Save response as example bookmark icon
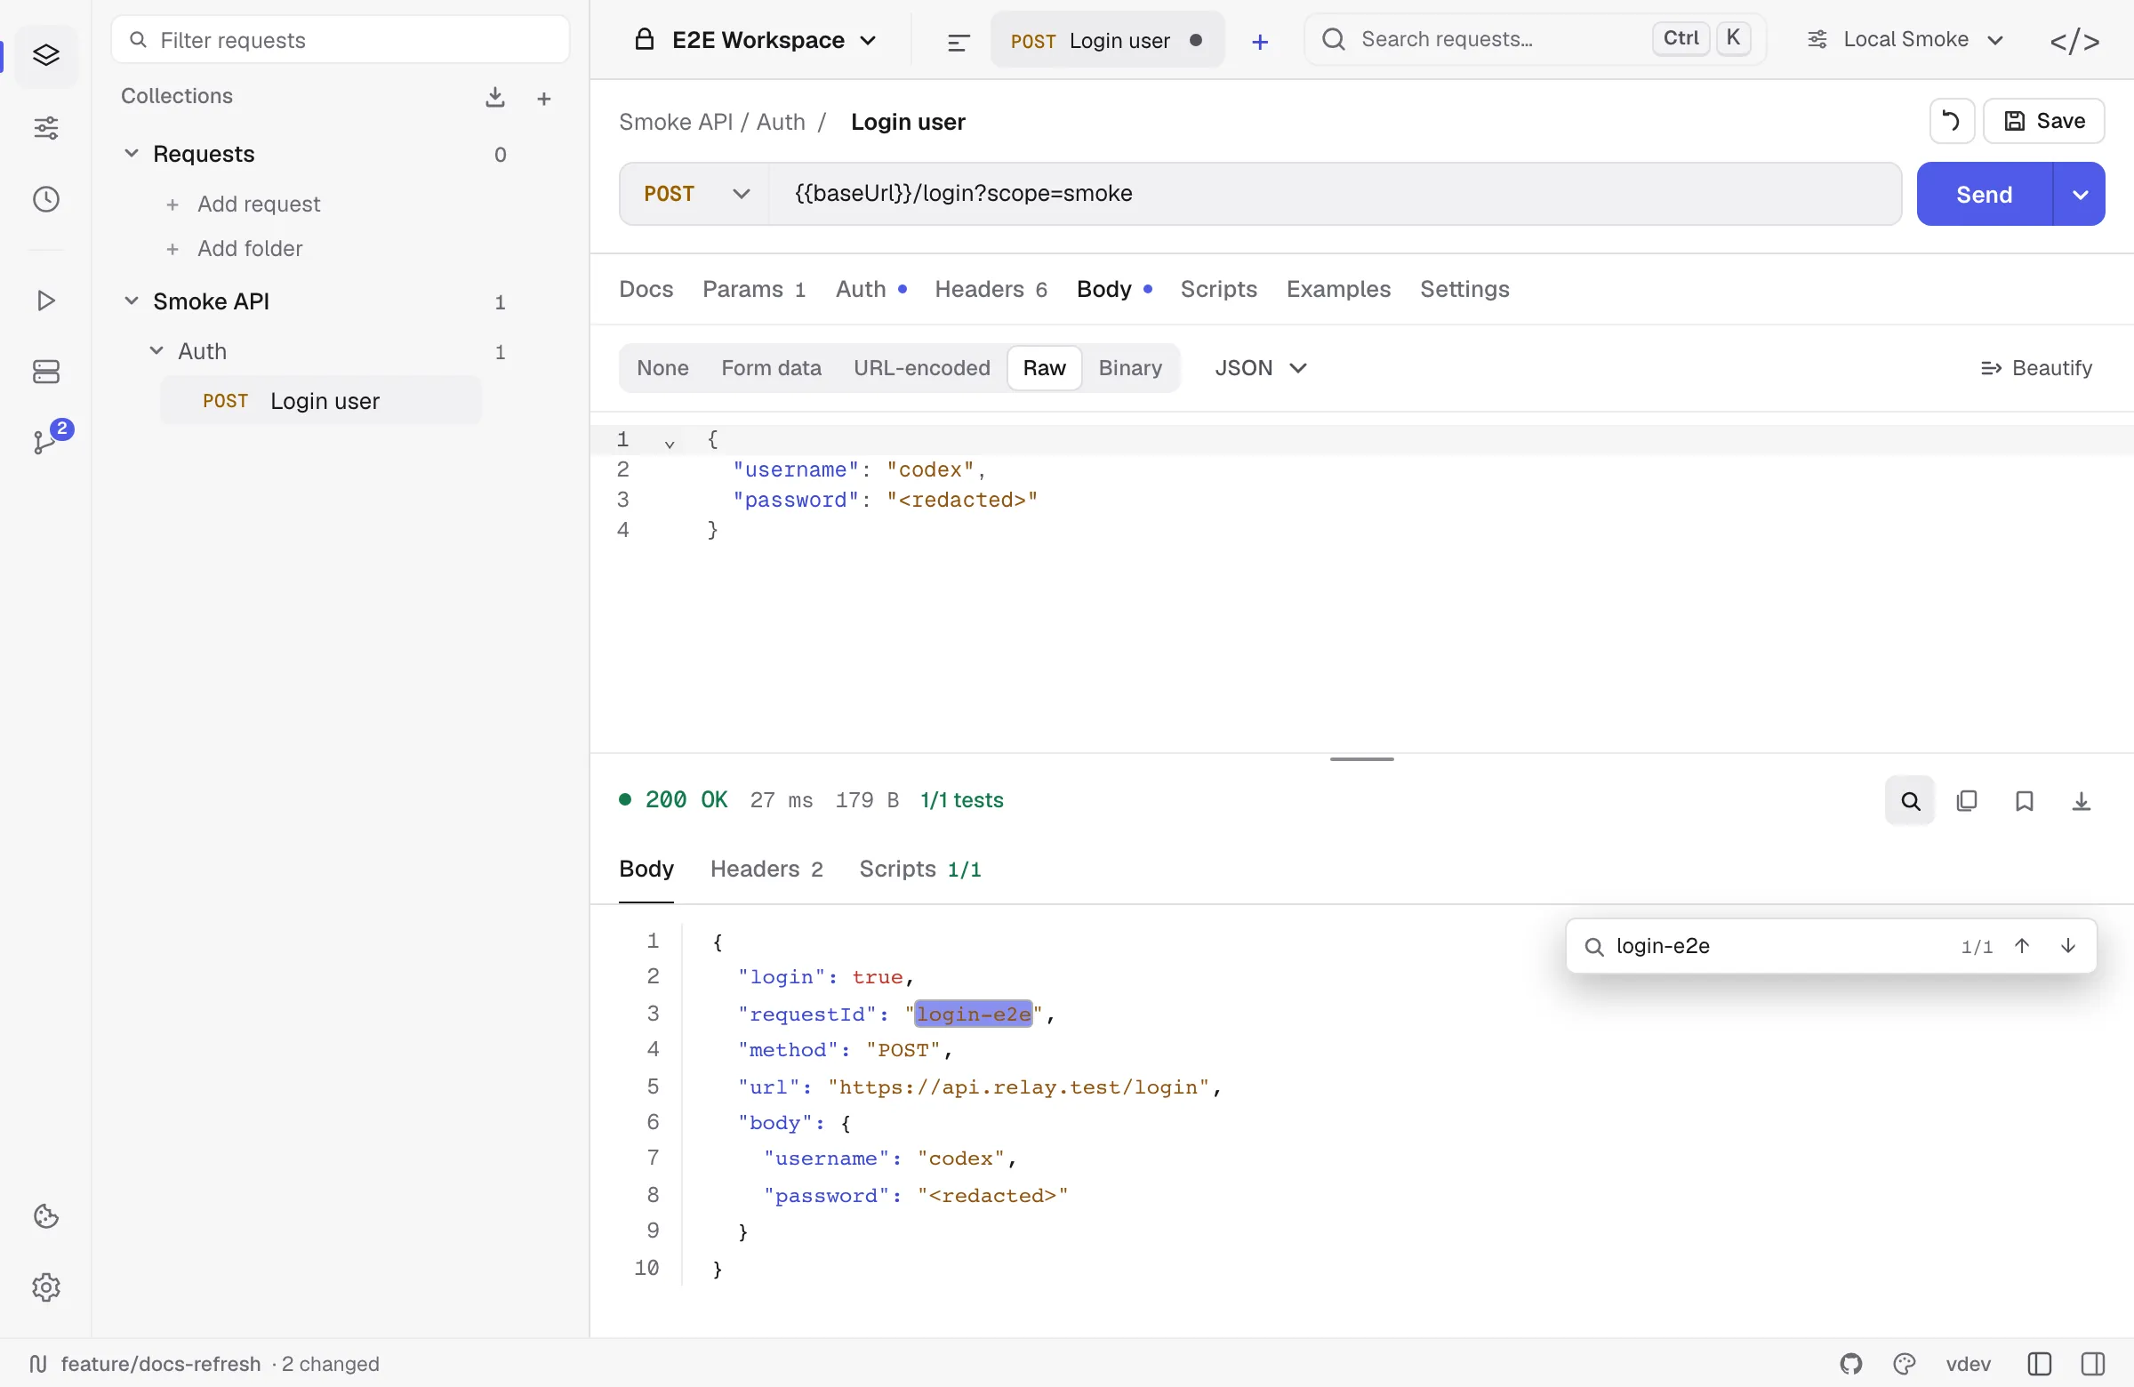The image size is (2134, 1387). pyautogui.click(x=2024, y=801)
